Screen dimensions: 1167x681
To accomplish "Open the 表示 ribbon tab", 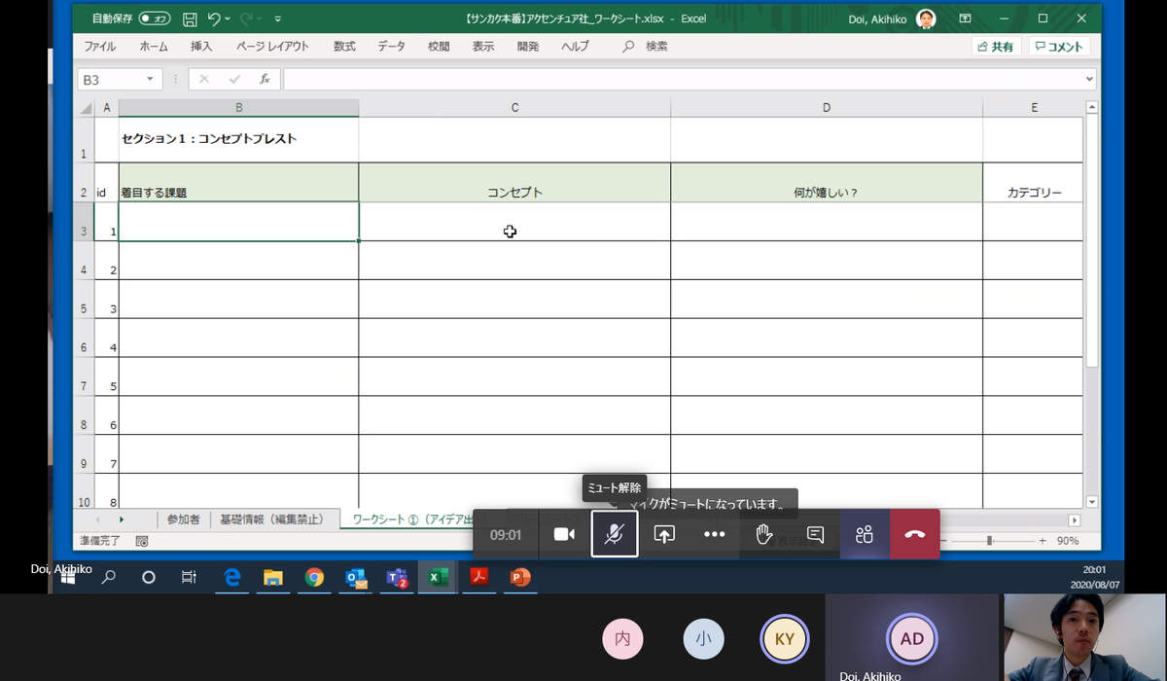I will point(483,46).
